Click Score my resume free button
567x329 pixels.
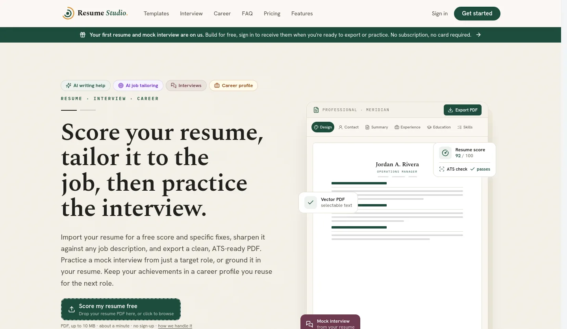click(x=121, y=309)
